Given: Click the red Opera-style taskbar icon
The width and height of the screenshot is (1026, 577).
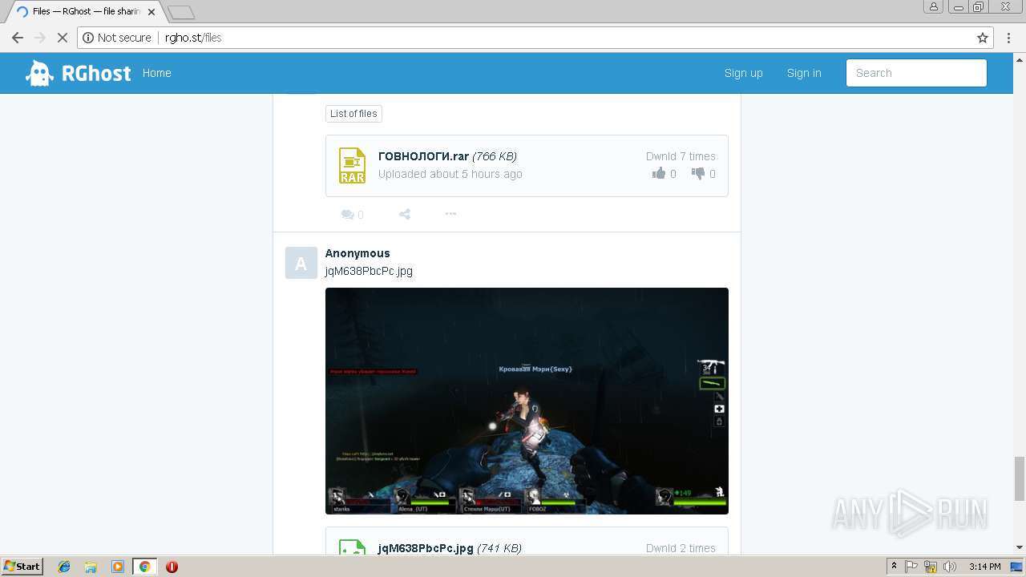Looking at the screenshot, I should 172,567.
